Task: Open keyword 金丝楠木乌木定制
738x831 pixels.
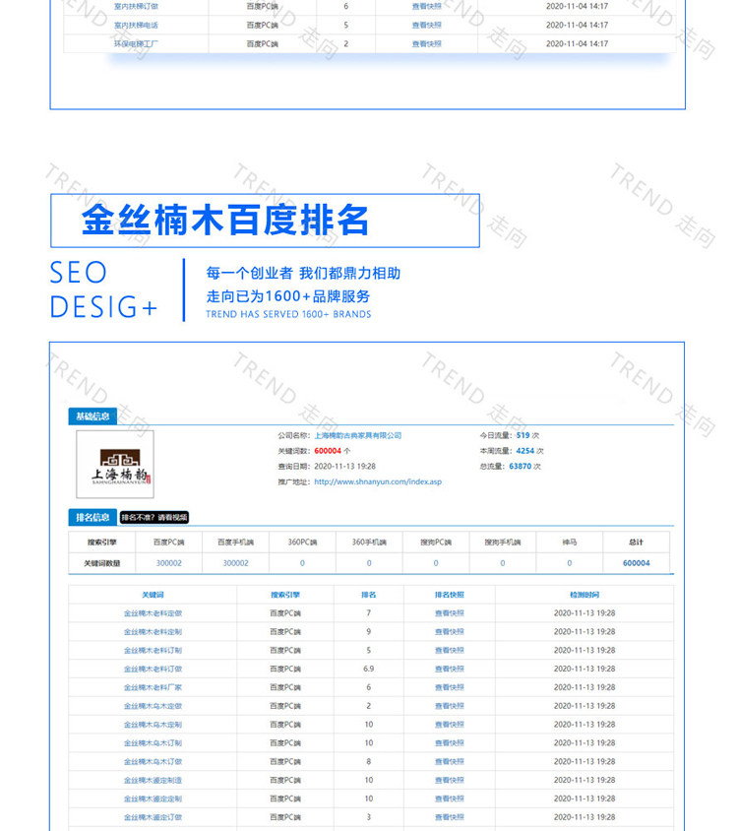Action: [154, 725]
